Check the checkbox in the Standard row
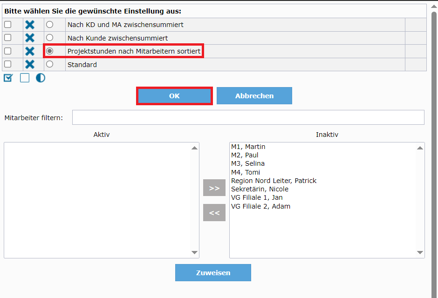 pyautogui.click(x=7, y=64)
